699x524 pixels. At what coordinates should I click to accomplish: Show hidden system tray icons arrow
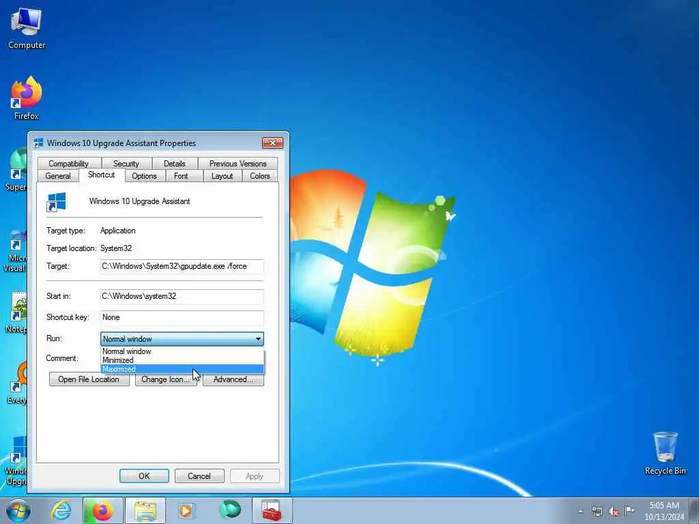pyautogui.click(x=580, y=512)
